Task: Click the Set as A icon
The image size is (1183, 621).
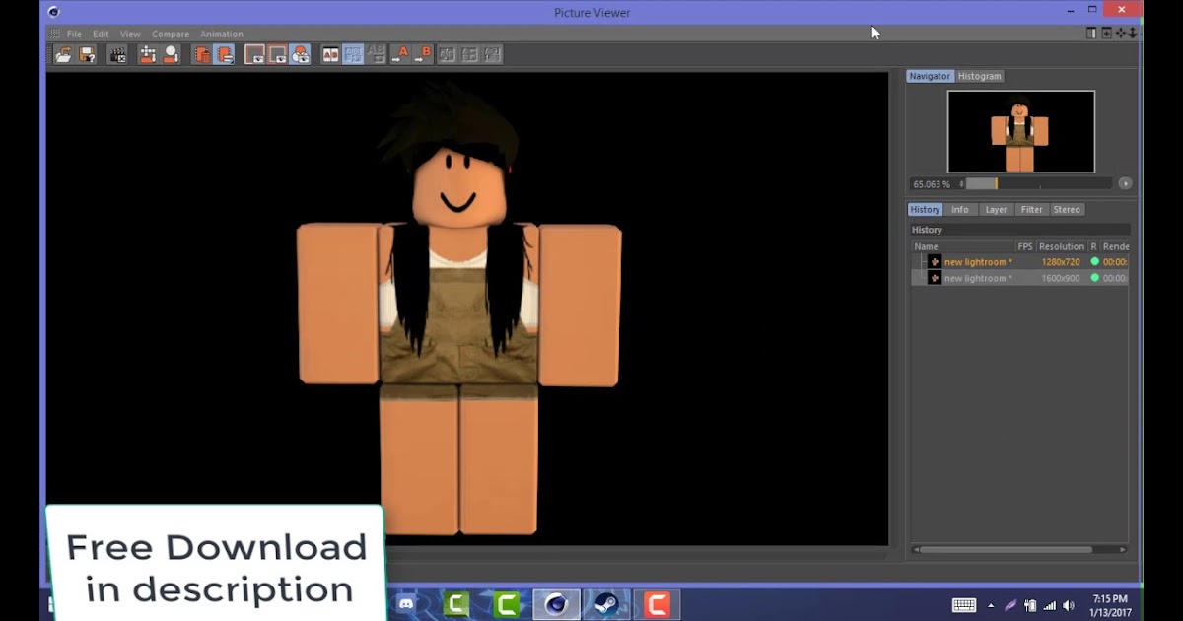Action: coord(400,55)
